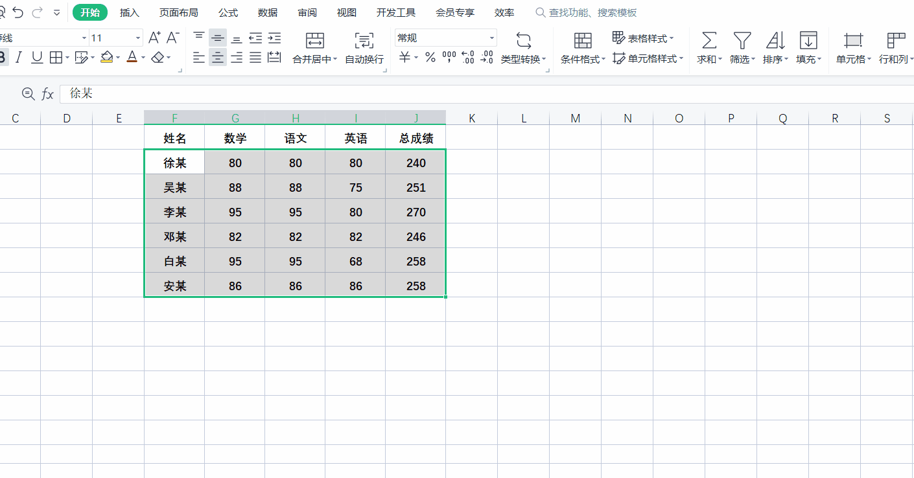The width and height of the screenshot is (914, 478).
Task: Open quick access toolbar customize arrow
Action: (x=57, y=12)
